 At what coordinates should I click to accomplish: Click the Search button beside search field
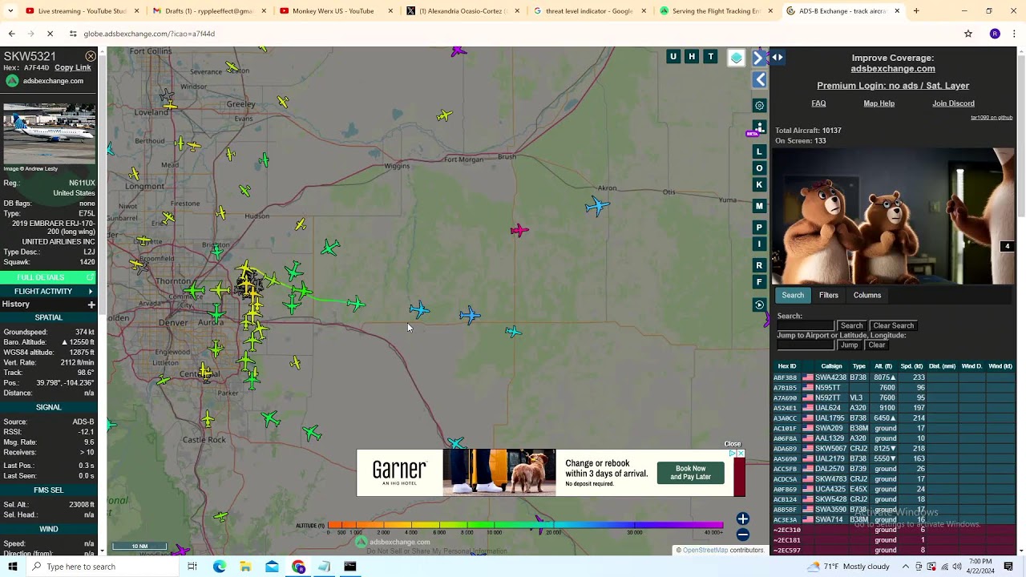click(x=851, y=325)
